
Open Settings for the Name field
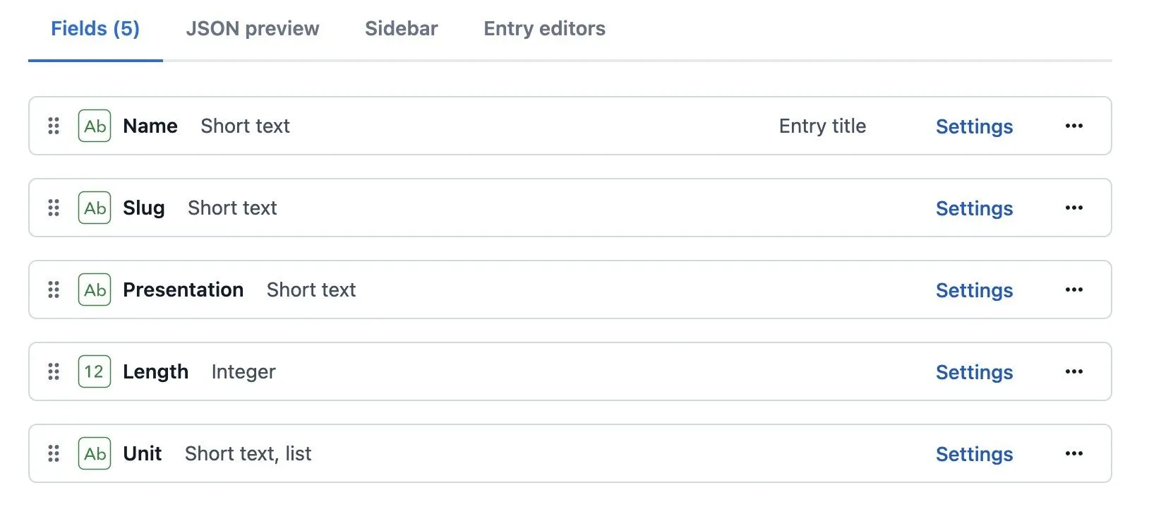[975, 126]
